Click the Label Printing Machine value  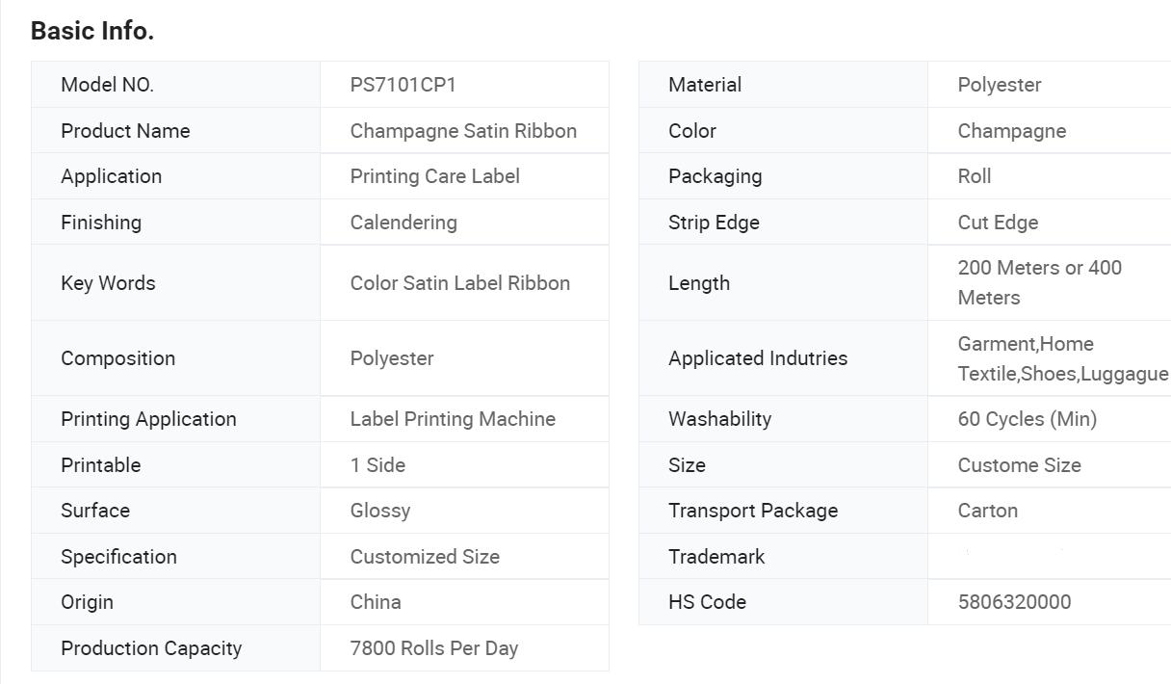[453, 419]
